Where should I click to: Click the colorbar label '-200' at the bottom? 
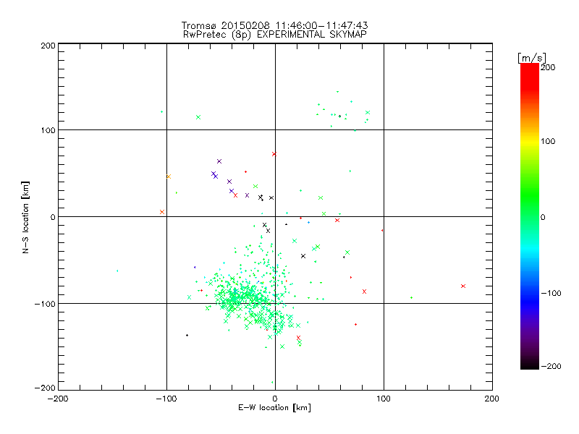coord(551,366)
